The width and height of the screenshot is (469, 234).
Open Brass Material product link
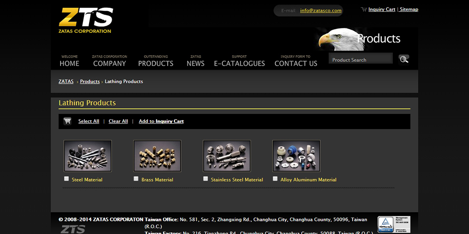(x=157, y=180)
